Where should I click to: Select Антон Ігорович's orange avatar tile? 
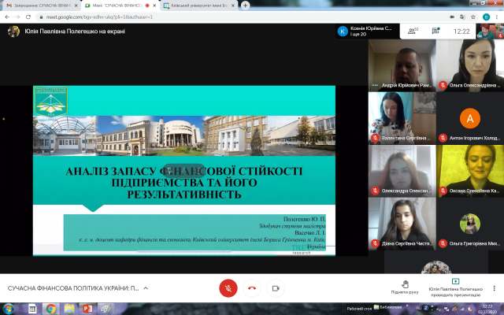(x=470, y=119)
